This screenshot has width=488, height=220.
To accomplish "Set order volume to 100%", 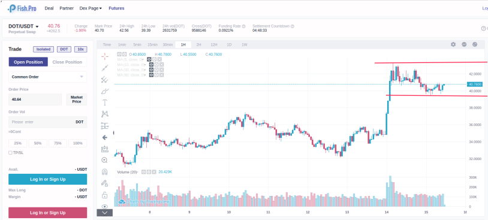I will [x=78, y=143].
